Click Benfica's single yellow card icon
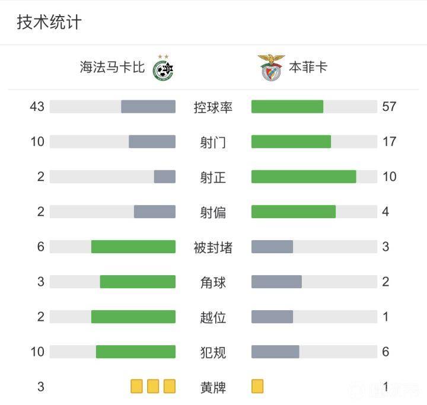This screenshot has width=427, height=405. coord(257,387)
